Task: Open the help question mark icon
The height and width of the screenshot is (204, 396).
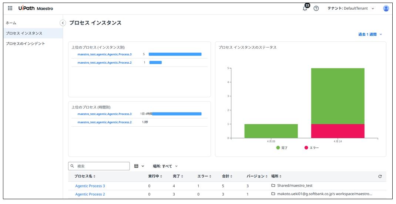Action: point(316,9)
